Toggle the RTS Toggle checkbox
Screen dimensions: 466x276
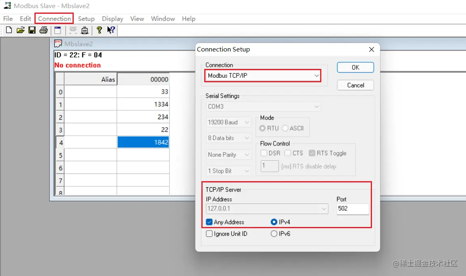(x=312, y=153)
